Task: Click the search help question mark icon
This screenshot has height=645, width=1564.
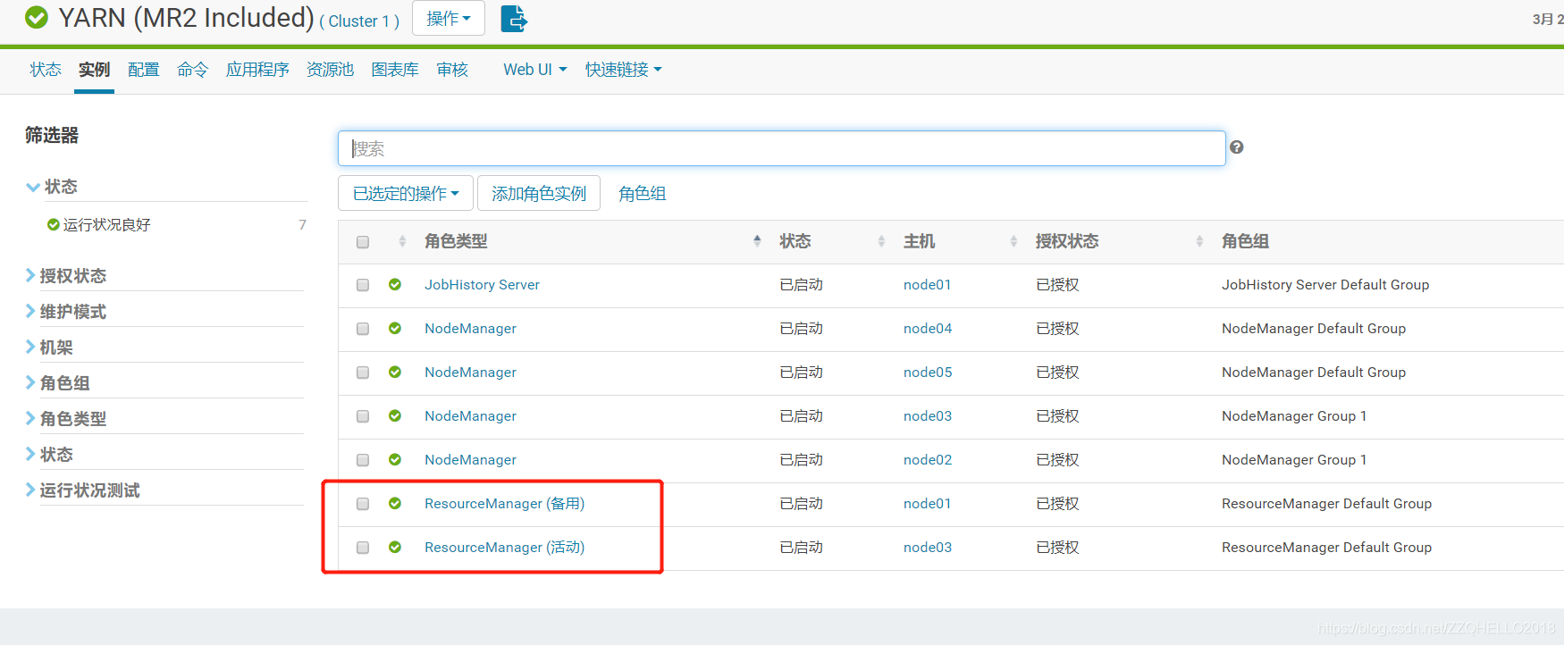Action: click(1237, 147)
